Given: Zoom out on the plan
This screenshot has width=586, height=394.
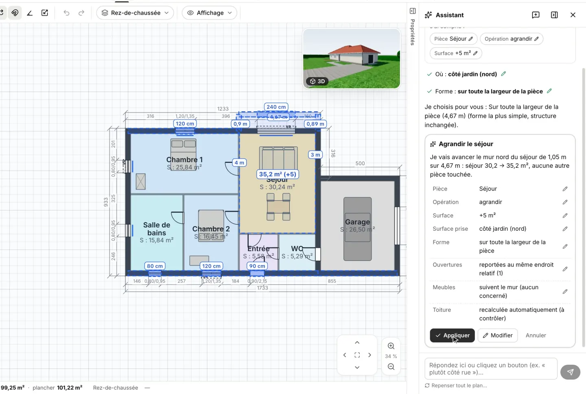Looking at the screenshot, I should click(391, 367).
